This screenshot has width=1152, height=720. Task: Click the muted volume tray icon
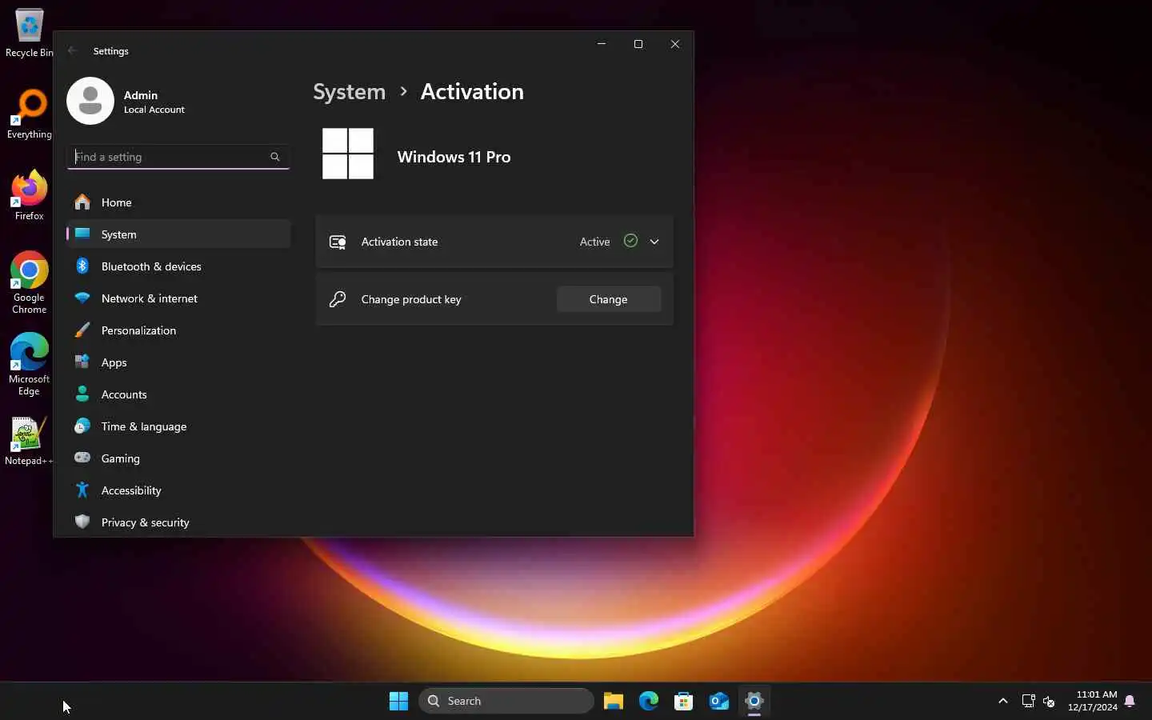[1049, 701]
